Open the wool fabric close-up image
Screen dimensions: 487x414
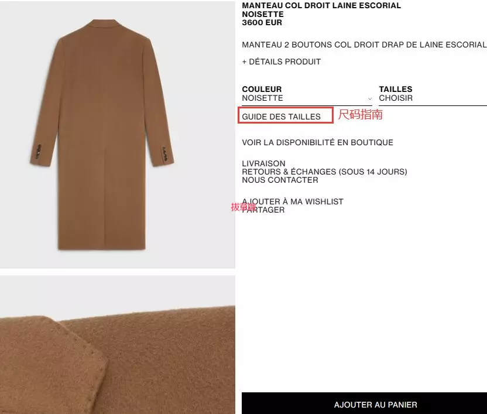tap(118, 344)
